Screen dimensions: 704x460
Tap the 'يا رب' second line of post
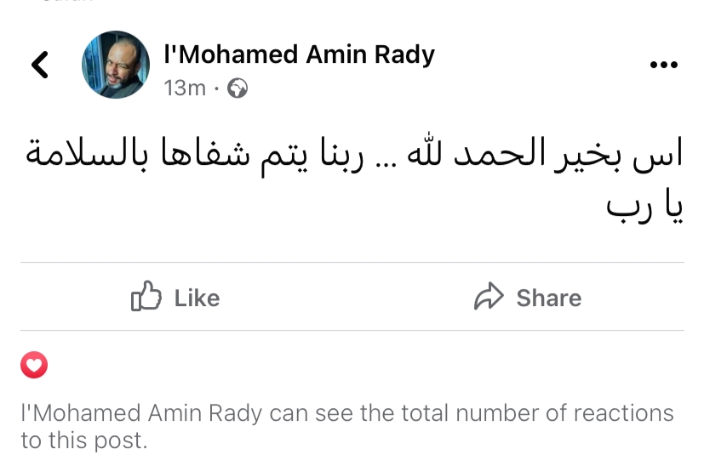(x=644, y=207)
